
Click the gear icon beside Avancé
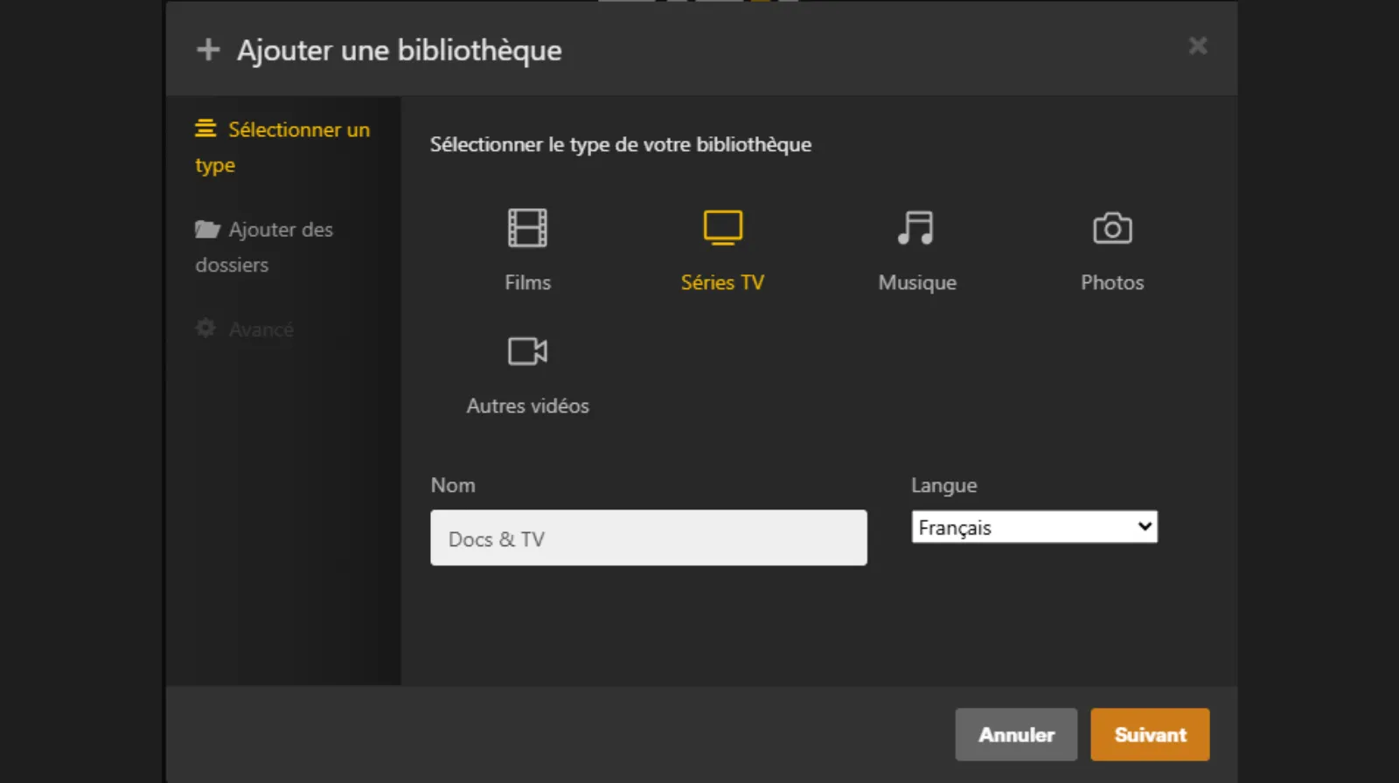tap(205, 329)
